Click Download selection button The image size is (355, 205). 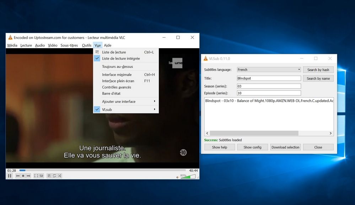point(285,147)
